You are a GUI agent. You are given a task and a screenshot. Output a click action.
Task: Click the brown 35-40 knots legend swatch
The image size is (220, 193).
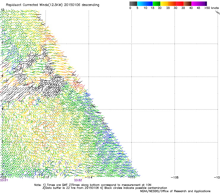tap(187, 4)
